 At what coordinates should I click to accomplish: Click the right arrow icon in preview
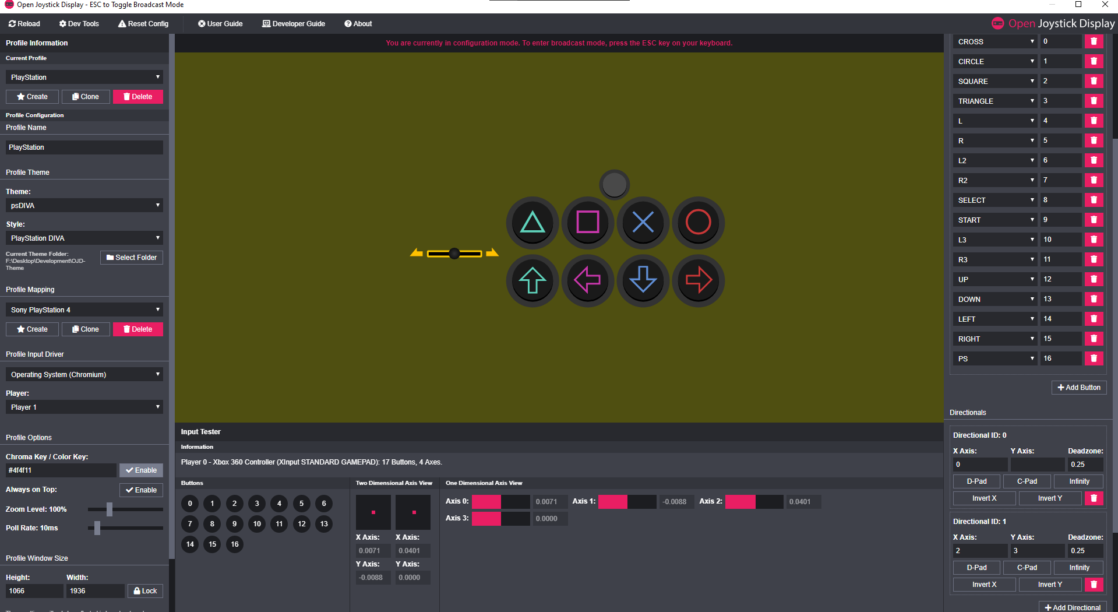[698, 281]
